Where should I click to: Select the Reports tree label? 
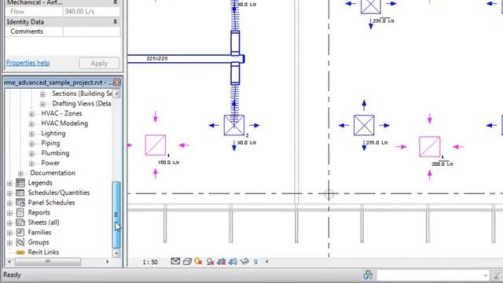point(39,212)
